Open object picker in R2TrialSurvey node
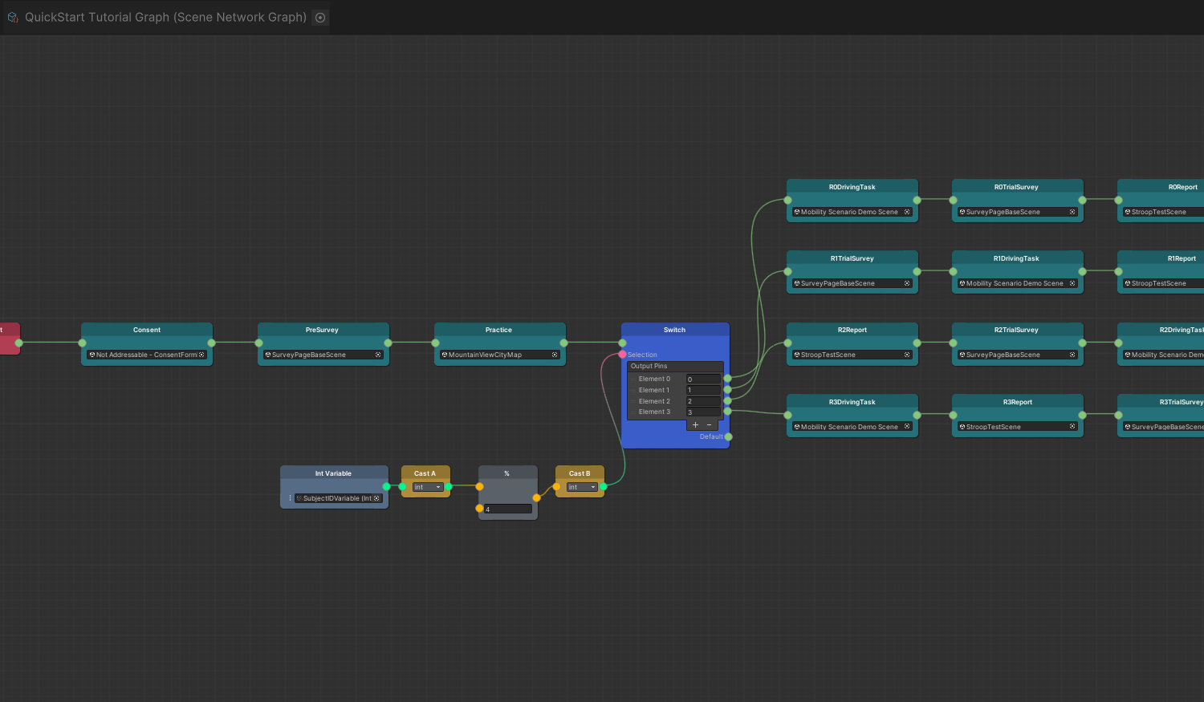Screen dimensions: 1204x702 [1072, 355]
